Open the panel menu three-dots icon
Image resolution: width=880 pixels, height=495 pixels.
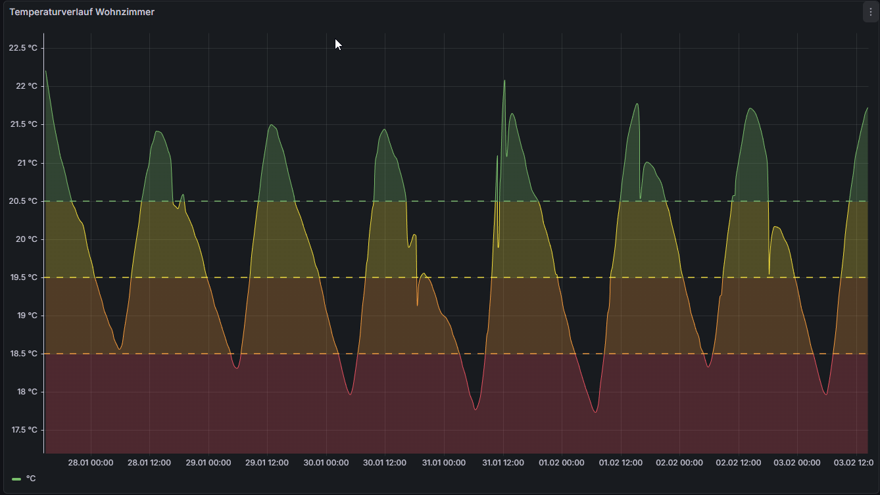click(x=870, y=12)
